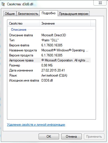Click the 27.02.2015 20:41 date value
The height and width of the screenshot is (143, 108).
53,70
